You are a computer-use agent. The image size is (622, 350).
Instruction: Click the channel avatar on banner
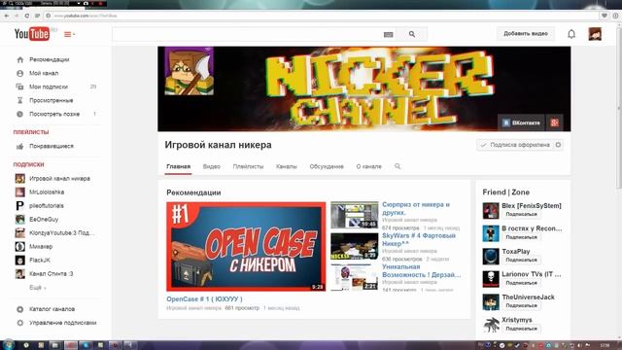pos(190,71)
